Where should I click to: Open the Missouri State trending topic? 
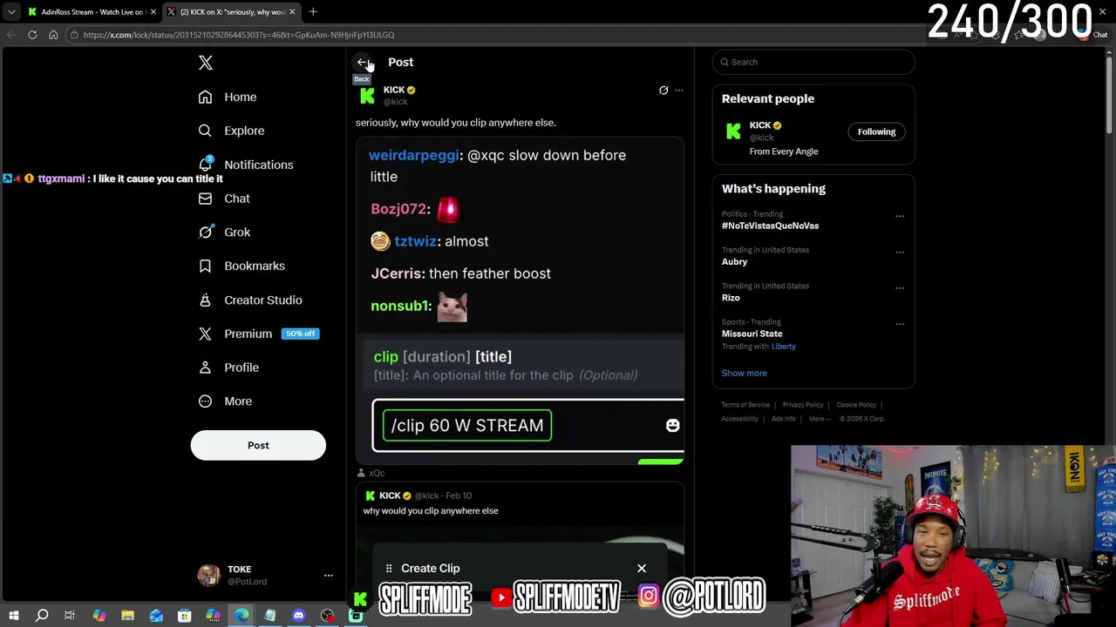752,334
